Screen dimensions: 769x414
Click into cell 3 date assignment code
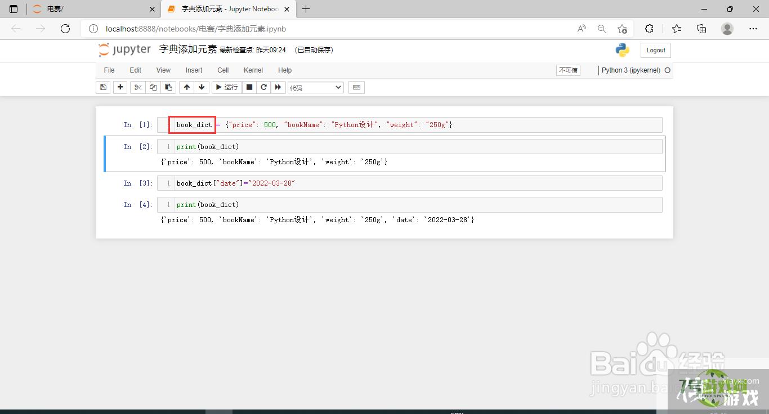(410, 183)
